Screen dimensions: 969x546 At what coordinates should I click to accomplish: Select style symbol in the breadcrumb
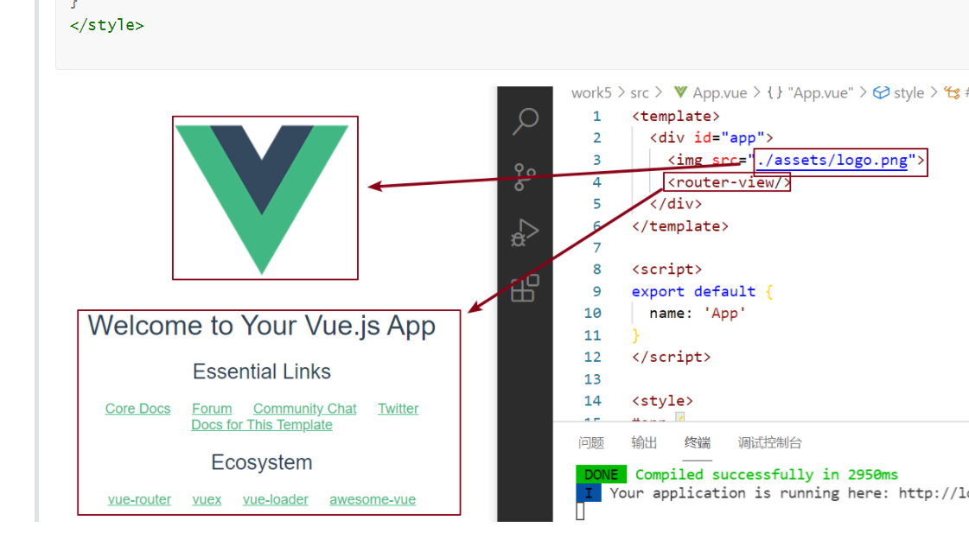908,92
